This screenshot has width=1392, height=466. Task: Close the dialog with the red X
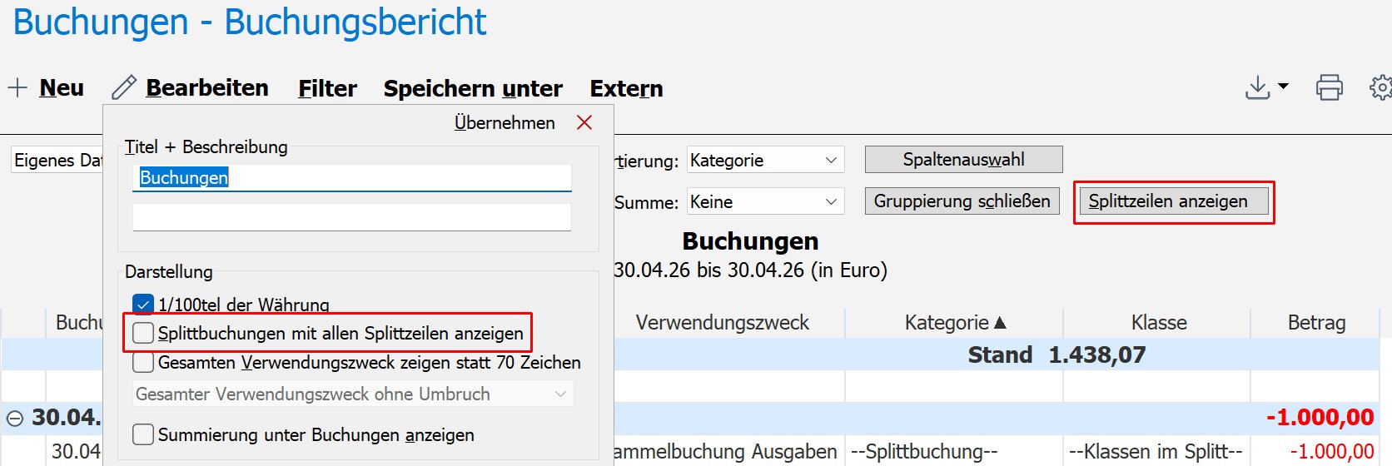584,123
